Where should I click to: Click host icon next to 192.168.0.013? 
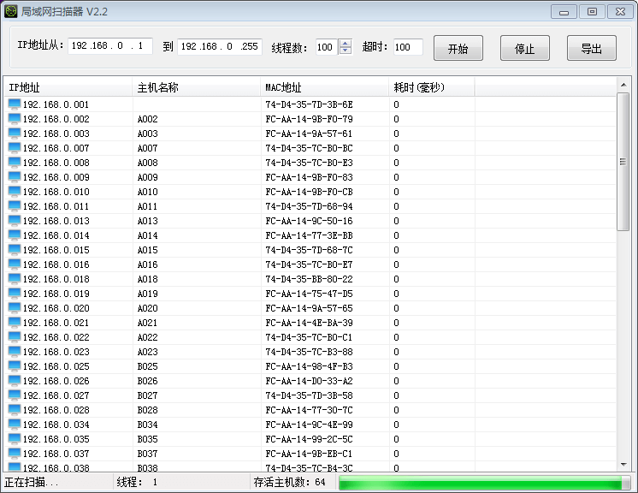15,221
